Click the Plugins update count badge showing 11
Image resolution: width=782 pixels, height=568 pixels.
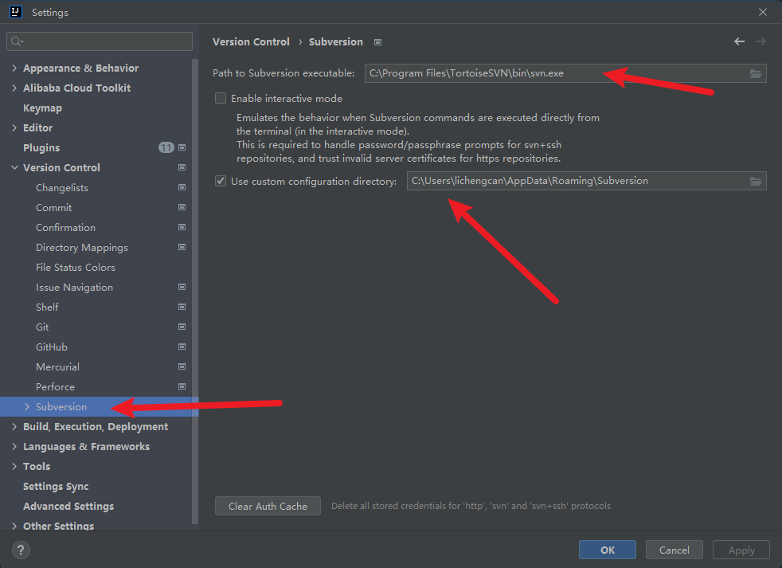pyautogui.click(x=166, y=147)
